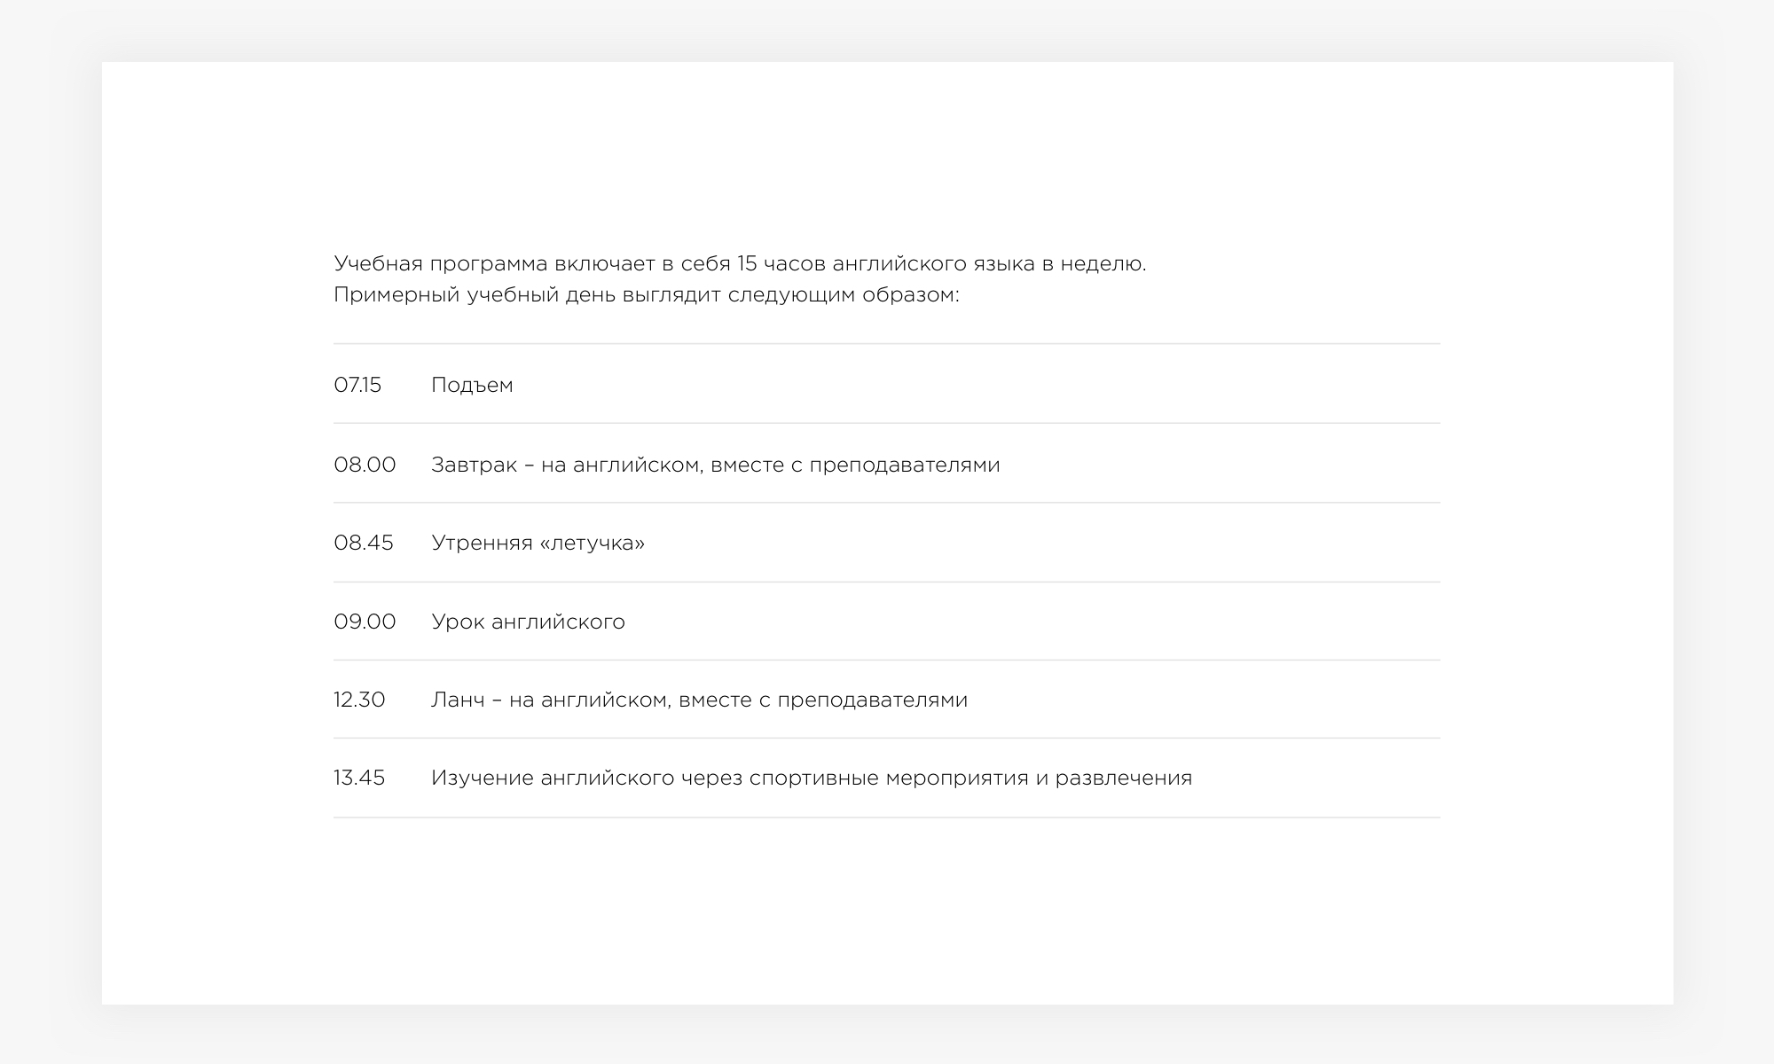Select the Ланч на английском row text
Viewport: 1774px width, 1064px height.
[699, 700]
